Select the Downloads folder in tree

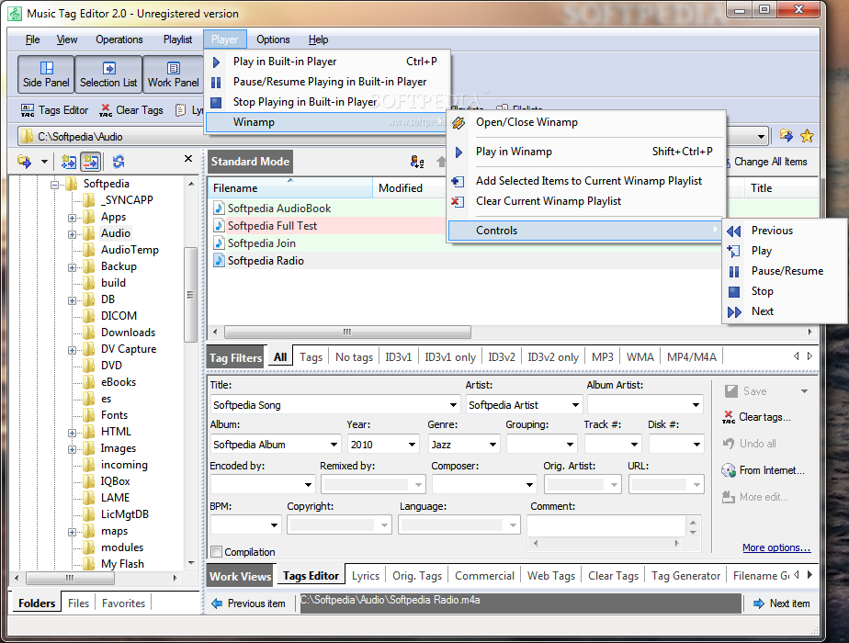pyautogui.click(x=128, y=333)
